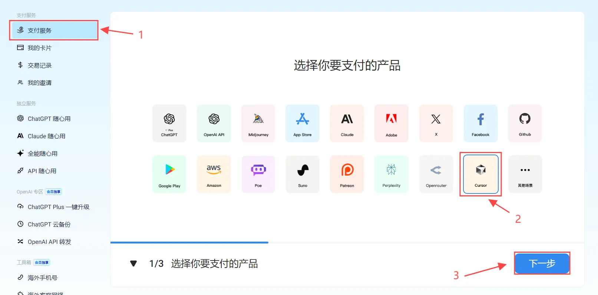Select the Amazon AWS product card
Viewport: 598px width, 295px height.
click(214, 174)
